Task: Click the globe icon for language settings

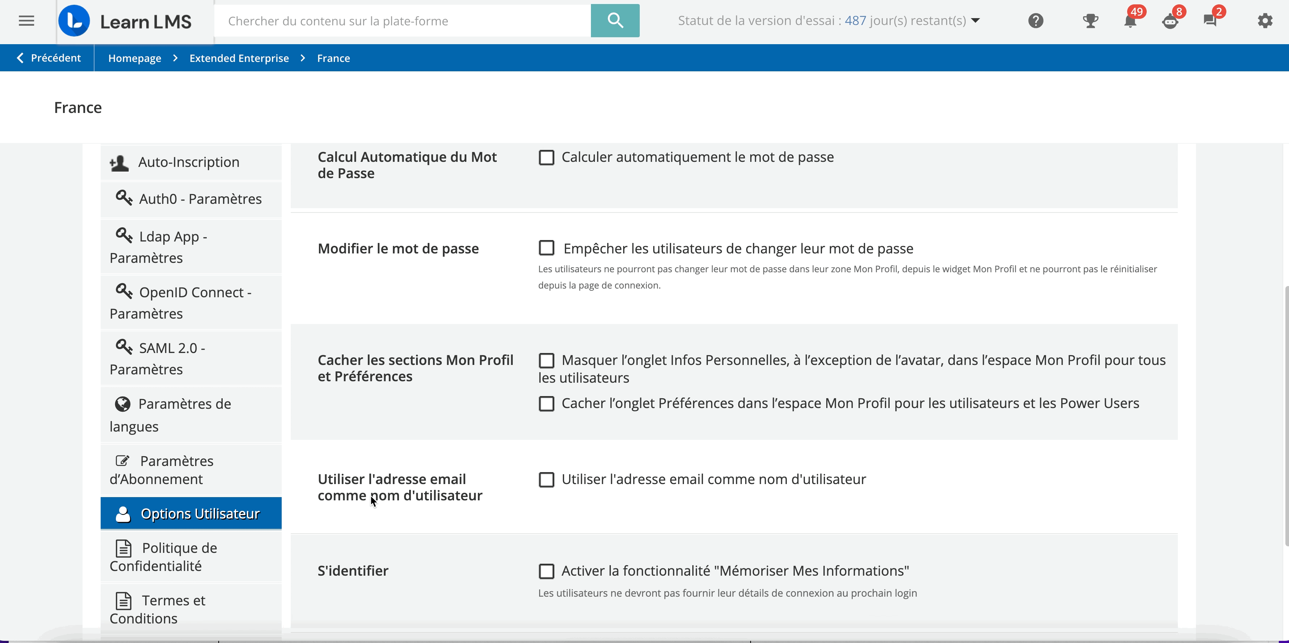Action: [123, 404]
